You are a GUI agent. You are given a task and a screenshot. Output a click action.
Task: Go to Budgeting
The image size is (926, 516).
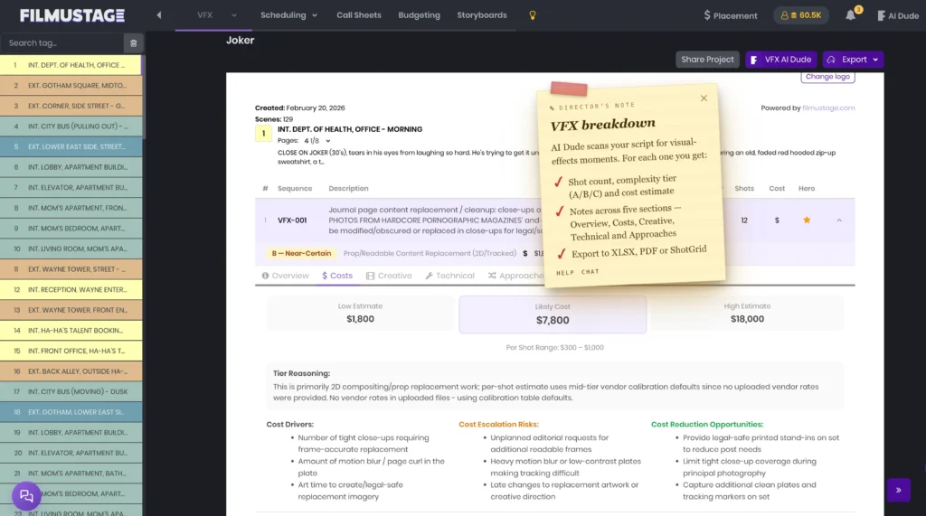pos(420,15)
